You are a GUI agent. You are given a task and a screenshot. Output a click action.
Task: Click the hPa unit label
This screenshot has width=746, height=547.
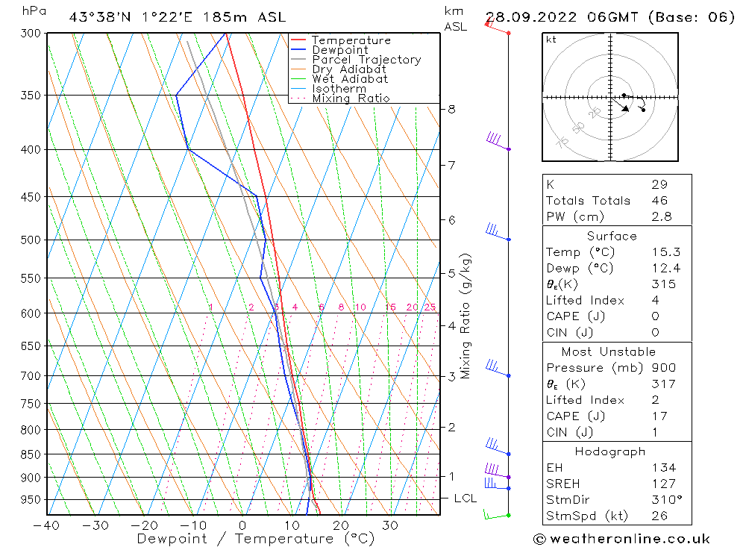[x=34, y=11]
